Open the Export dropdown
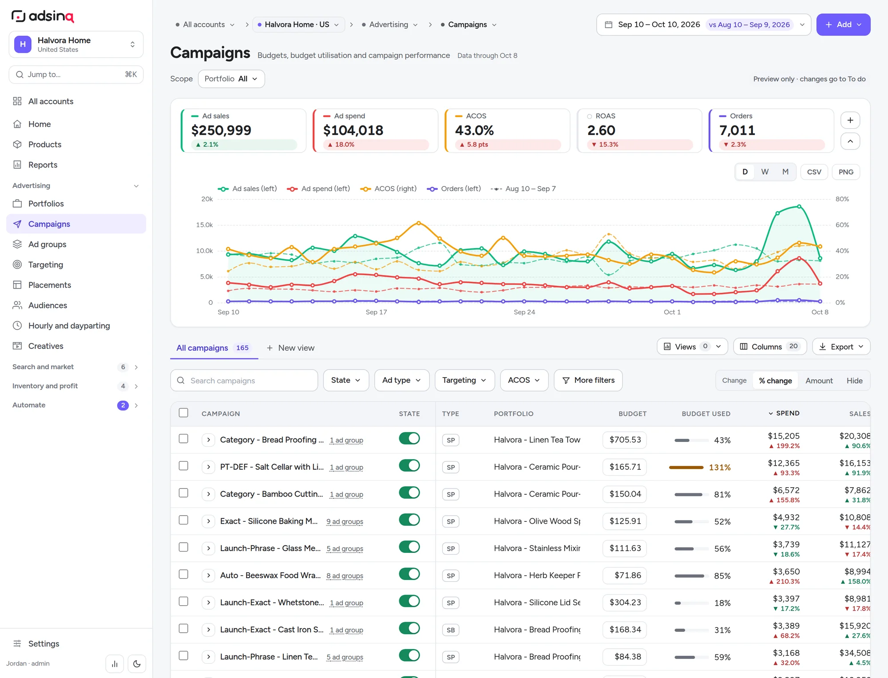The image size is (888, 678). pos(841,347)
